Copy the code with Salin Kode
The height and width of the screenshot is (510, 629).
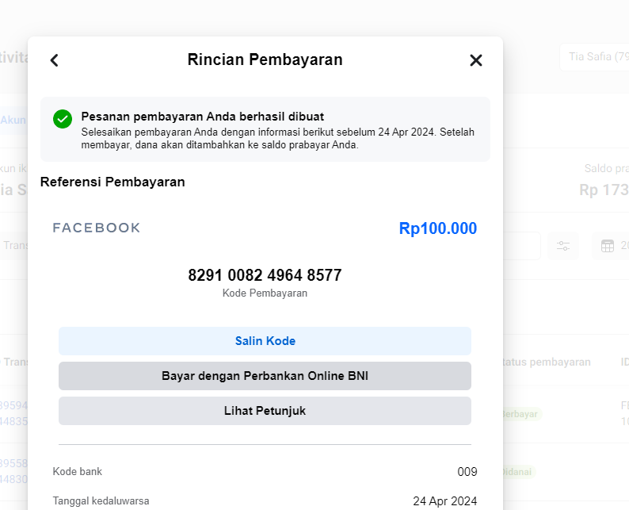click(x=265, y=341)
